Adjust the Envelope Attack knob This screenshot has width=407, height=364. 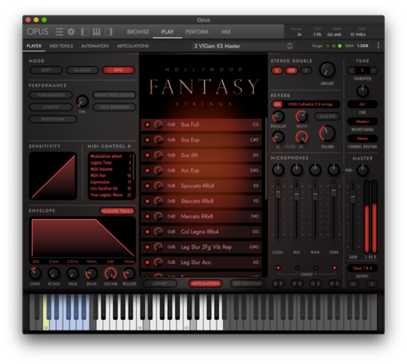(54, 274)
